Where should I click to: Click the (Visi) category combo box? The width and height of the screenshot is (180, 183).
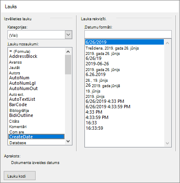tap(40, 35)
